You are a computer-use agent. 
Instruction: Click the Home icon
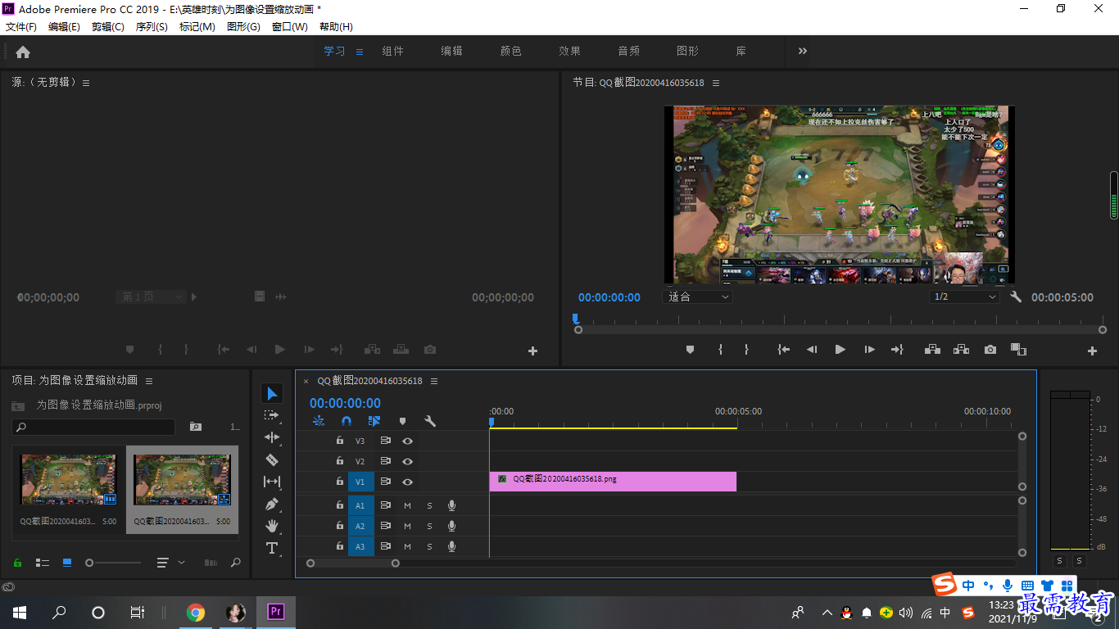23,52
